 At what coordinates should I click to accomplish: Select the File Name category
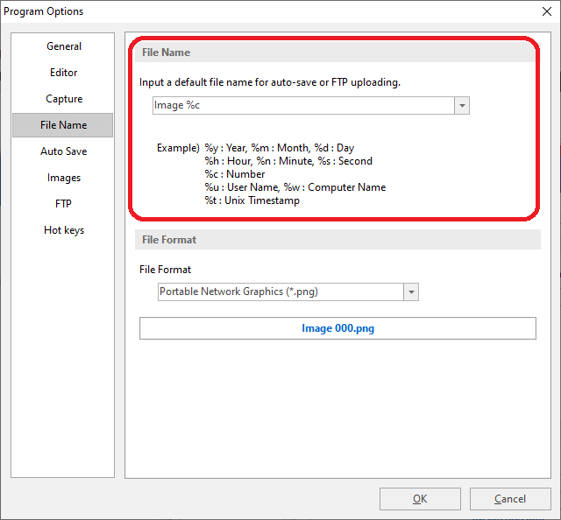point(63,125)
